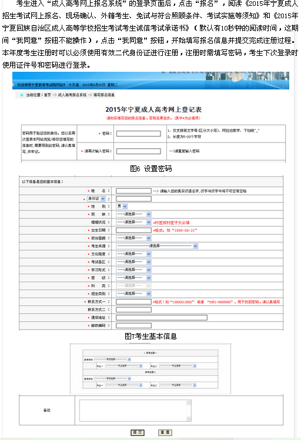The height and width of the screenshot is (440, 301).
Task: Expand the 婚姻状况 dropdown
Action: click(133, 222)
